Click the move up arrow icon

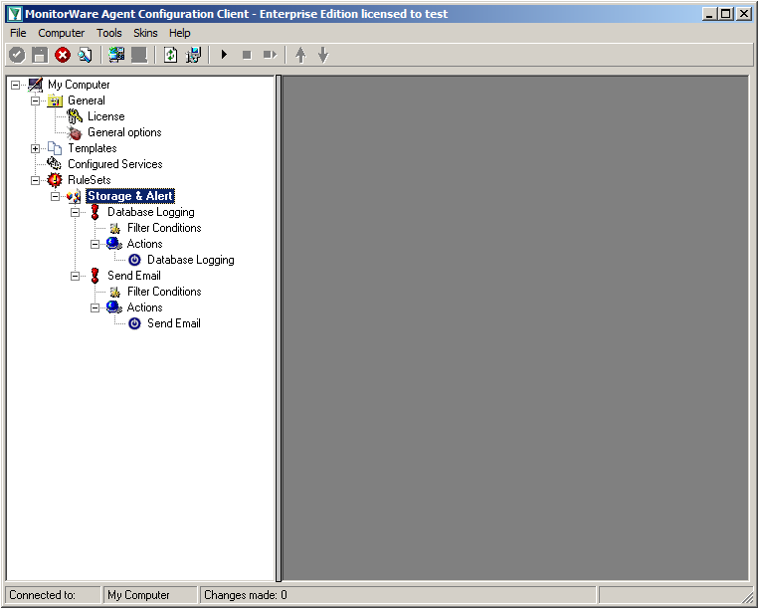[300, 55]
